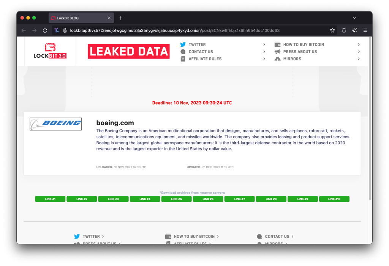389x266 pixels.
Task: Expand the How to Buy Bitcoin header chevron
Action: click(359, 45)
